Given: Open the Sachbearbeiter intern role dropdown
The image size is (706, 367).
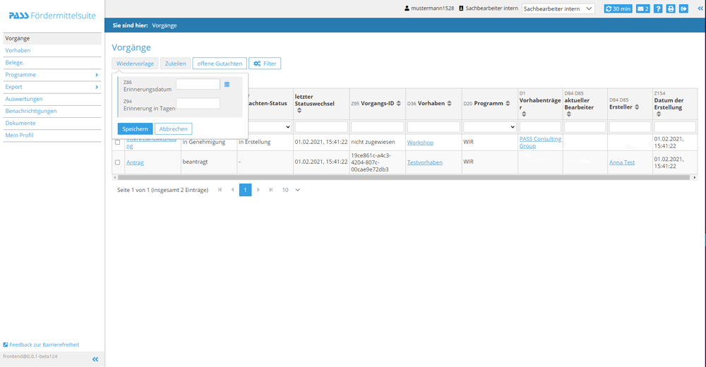Looking at the screenshot, I should pyautogui.click(x=558, y=8).
